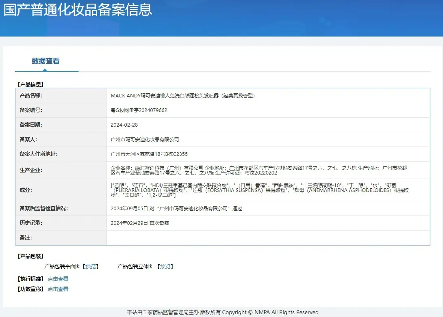Click the 产品包装 section heading
Screen dimensions: 443x317
click(x=30, y=256)
